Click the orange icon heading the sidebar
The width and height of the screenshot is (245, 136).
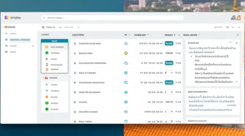5,27
